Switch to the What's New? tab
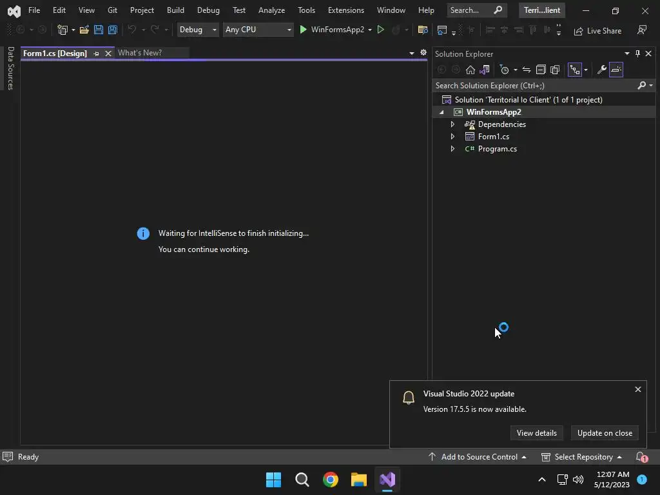Screen dimensions: 660x495 click(x=140, y=53)
